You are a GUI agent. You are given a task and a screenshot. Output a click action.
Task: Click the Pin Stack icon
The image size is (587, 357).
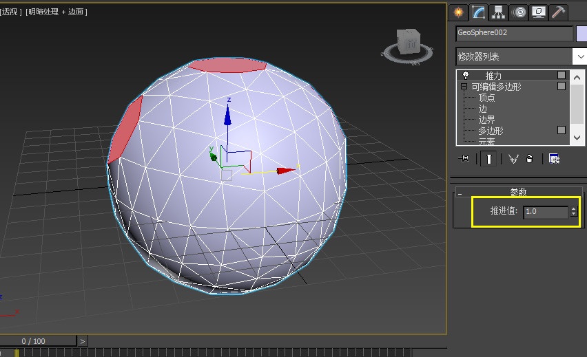pos(464,159)
